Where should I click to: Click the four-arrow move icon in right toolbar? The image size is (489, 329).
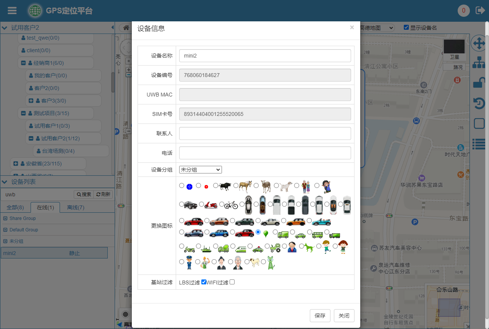(479, 43)
